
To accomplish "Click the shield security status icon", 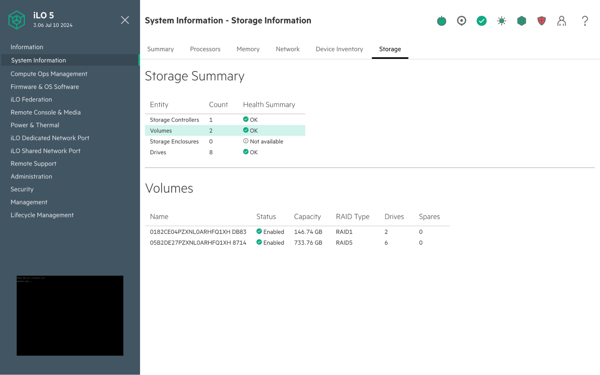I will [x=542, y=20].
